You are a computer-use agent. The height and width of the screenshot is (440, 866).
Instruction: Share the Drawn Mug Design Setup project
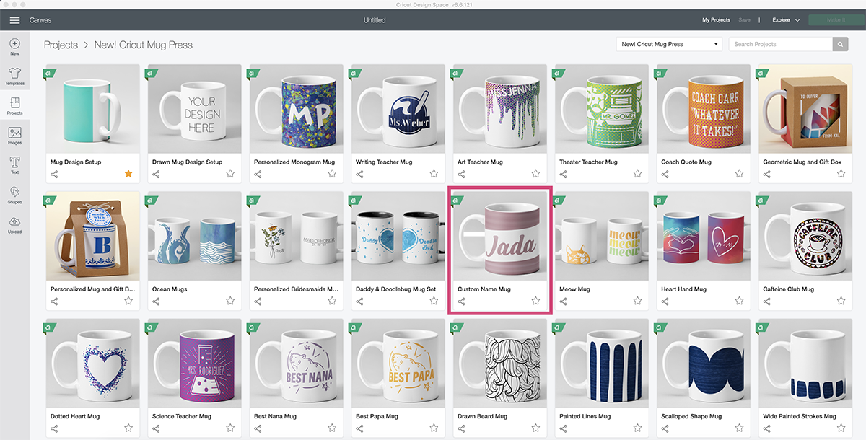point(156,174)
